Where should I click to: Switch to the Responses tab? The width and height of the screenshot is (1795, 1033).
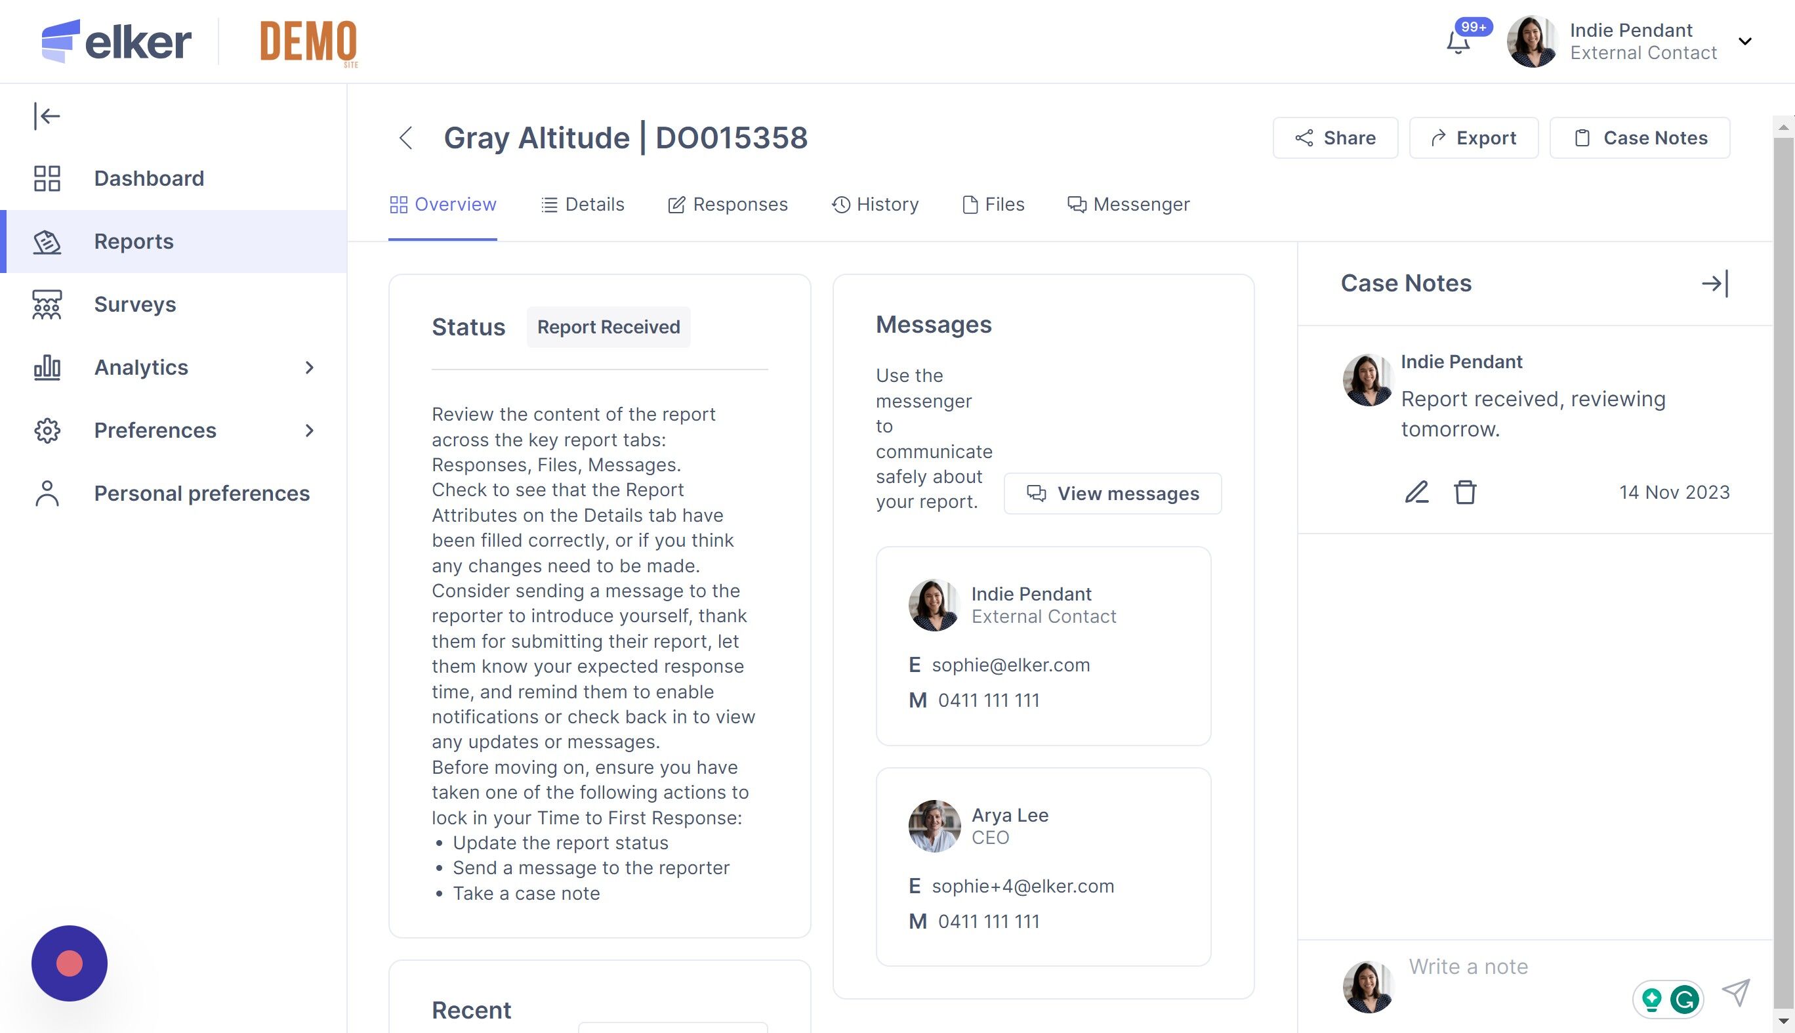click(x=728, y=204)
